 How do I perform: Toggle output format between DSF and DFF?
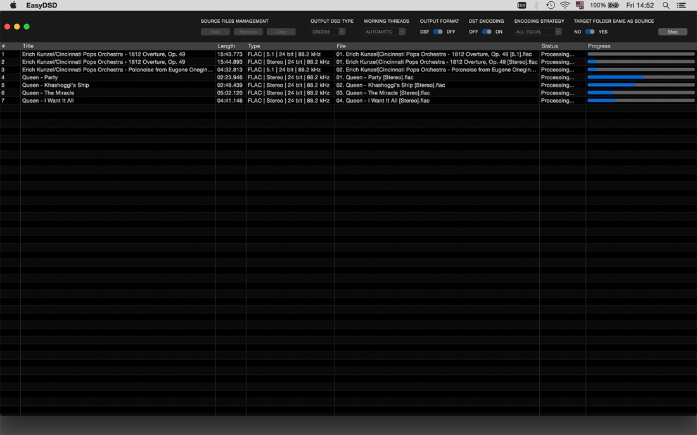438,32
